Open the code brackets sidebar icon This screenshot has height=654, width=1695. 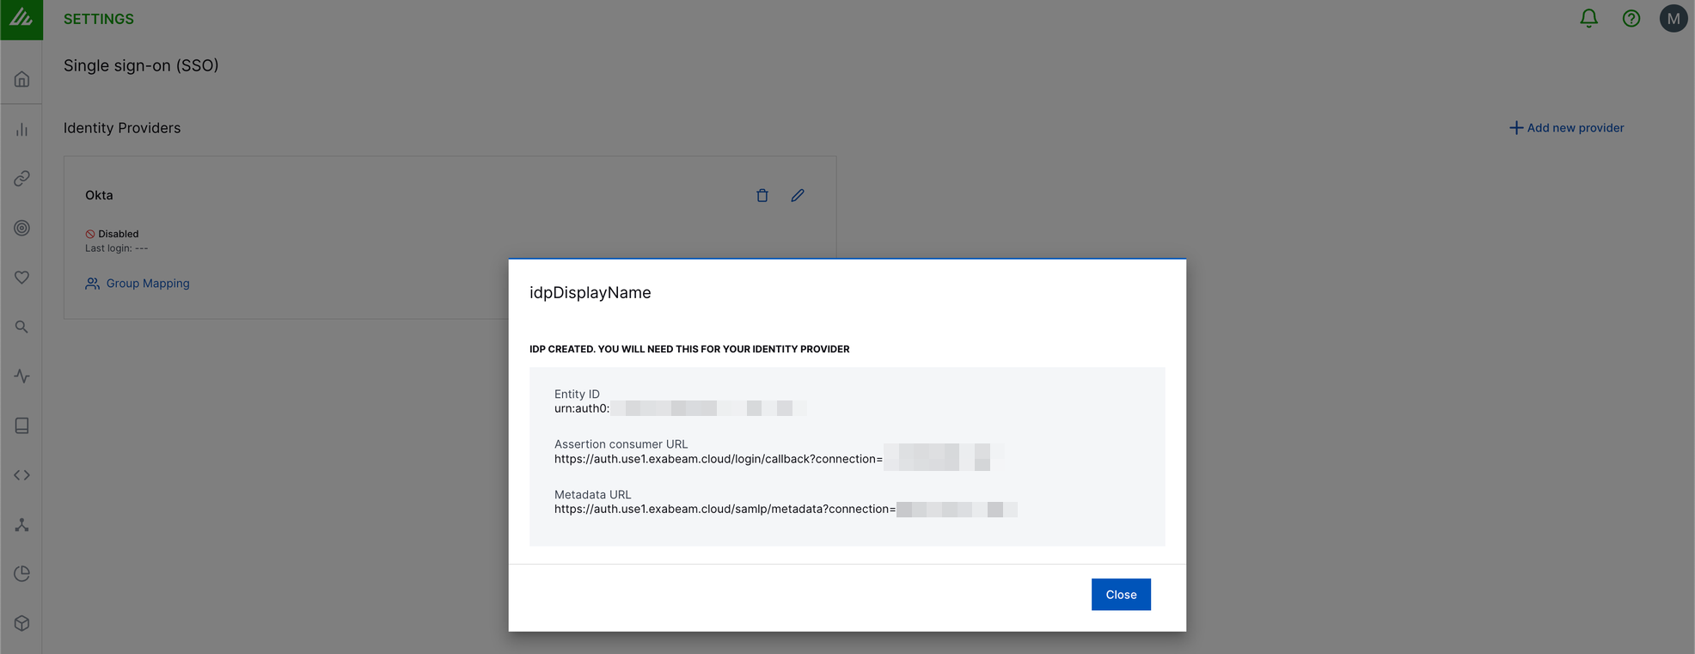21,474
